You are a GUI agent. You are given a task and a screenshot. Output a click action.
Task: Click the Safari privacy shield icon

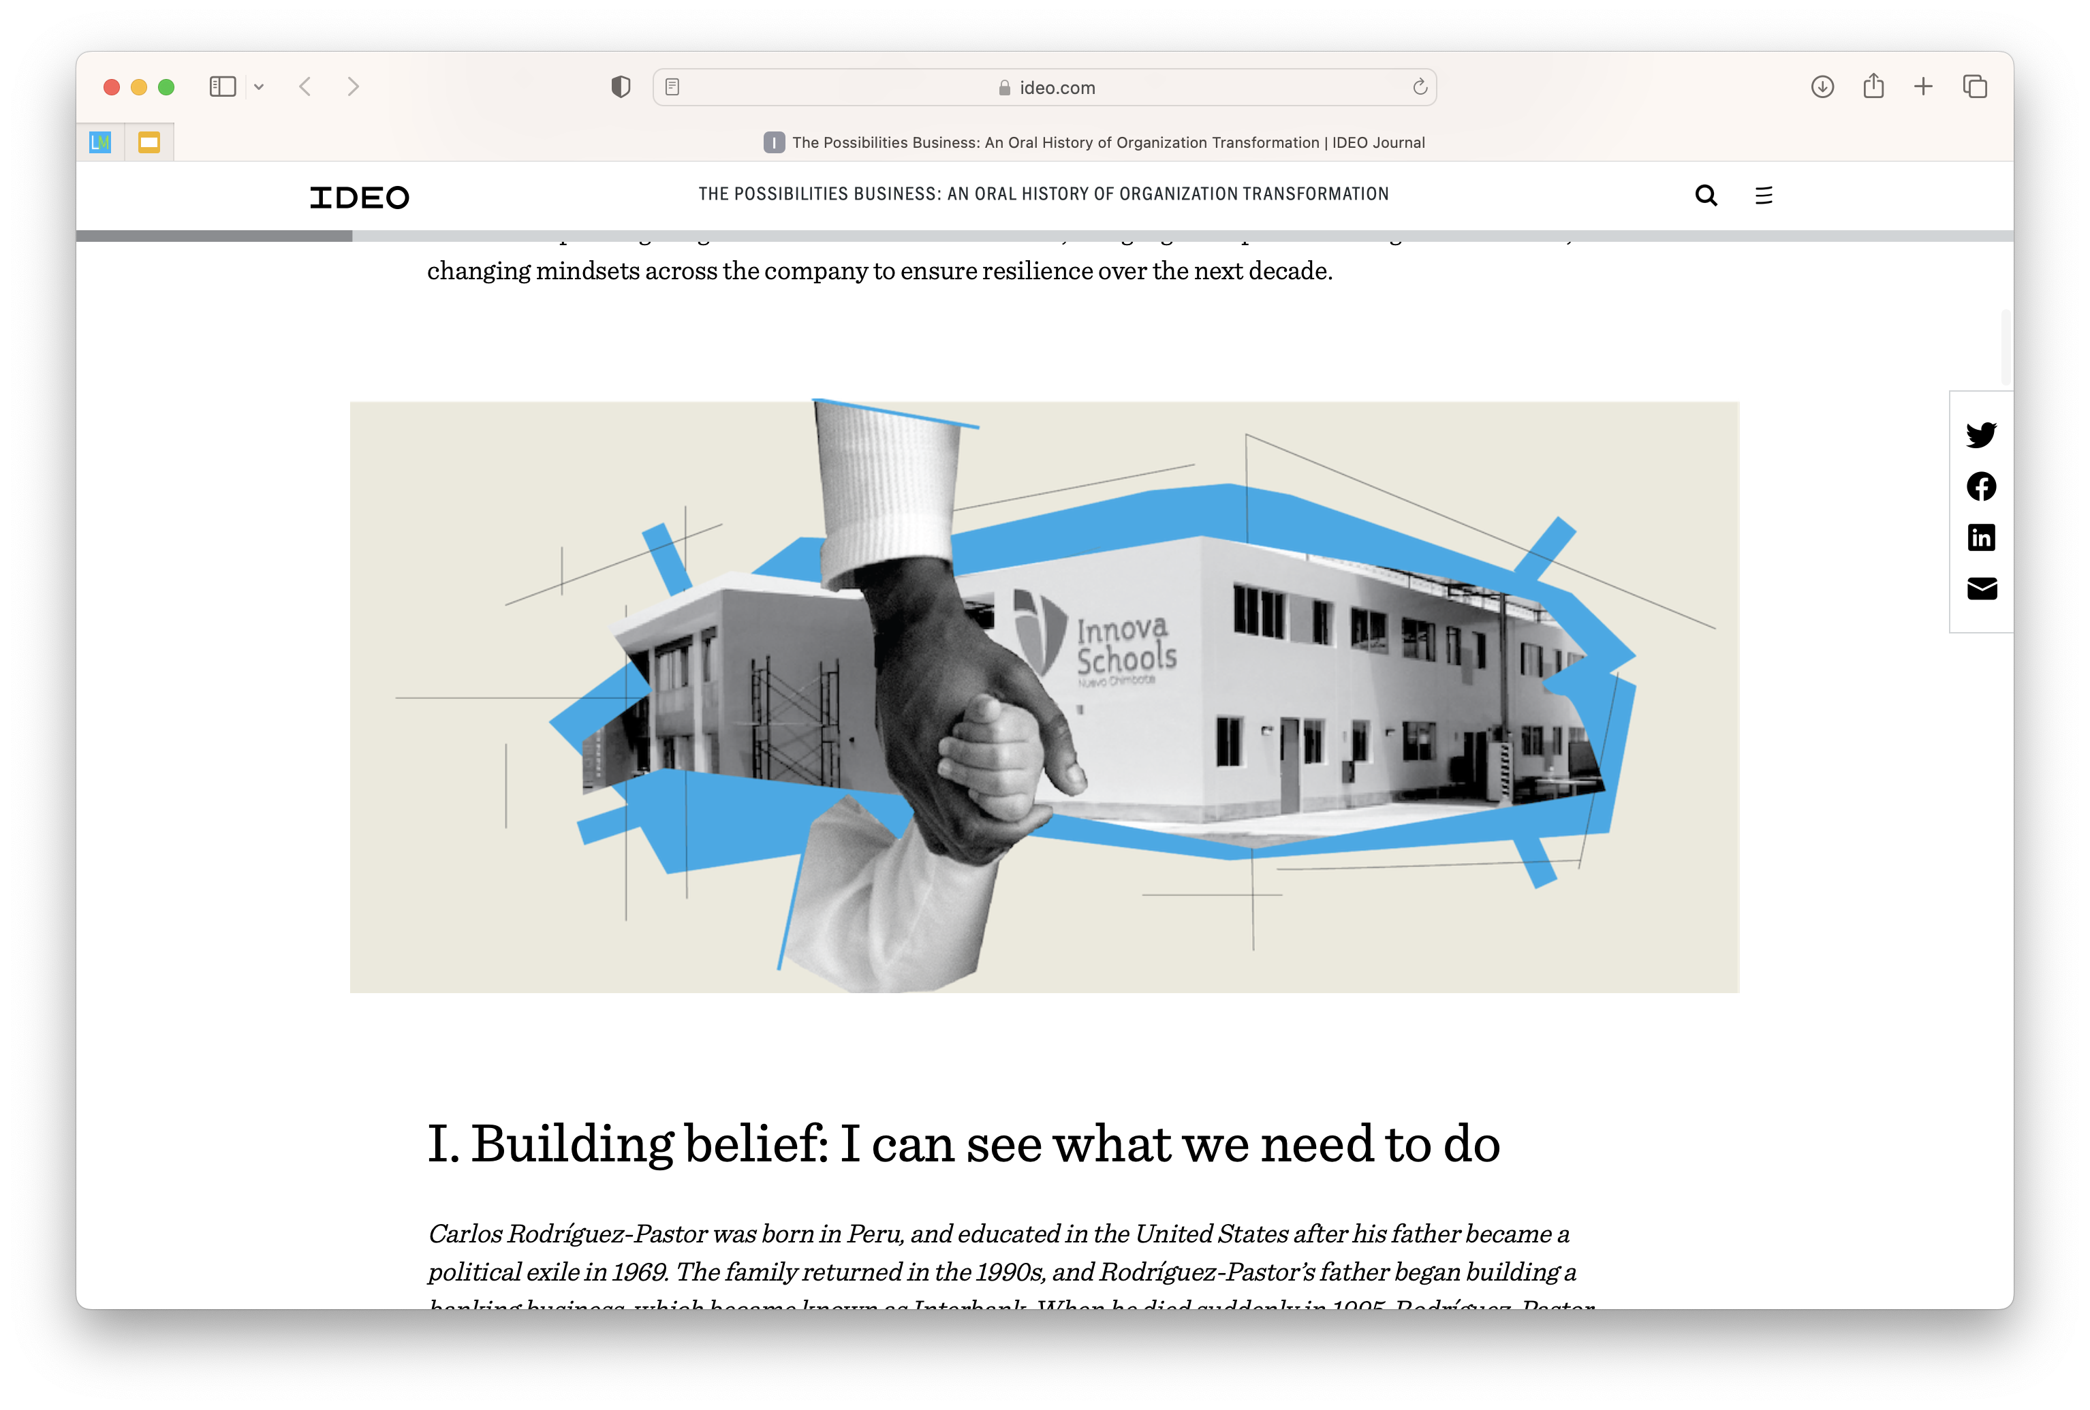[x=621, y=87]
